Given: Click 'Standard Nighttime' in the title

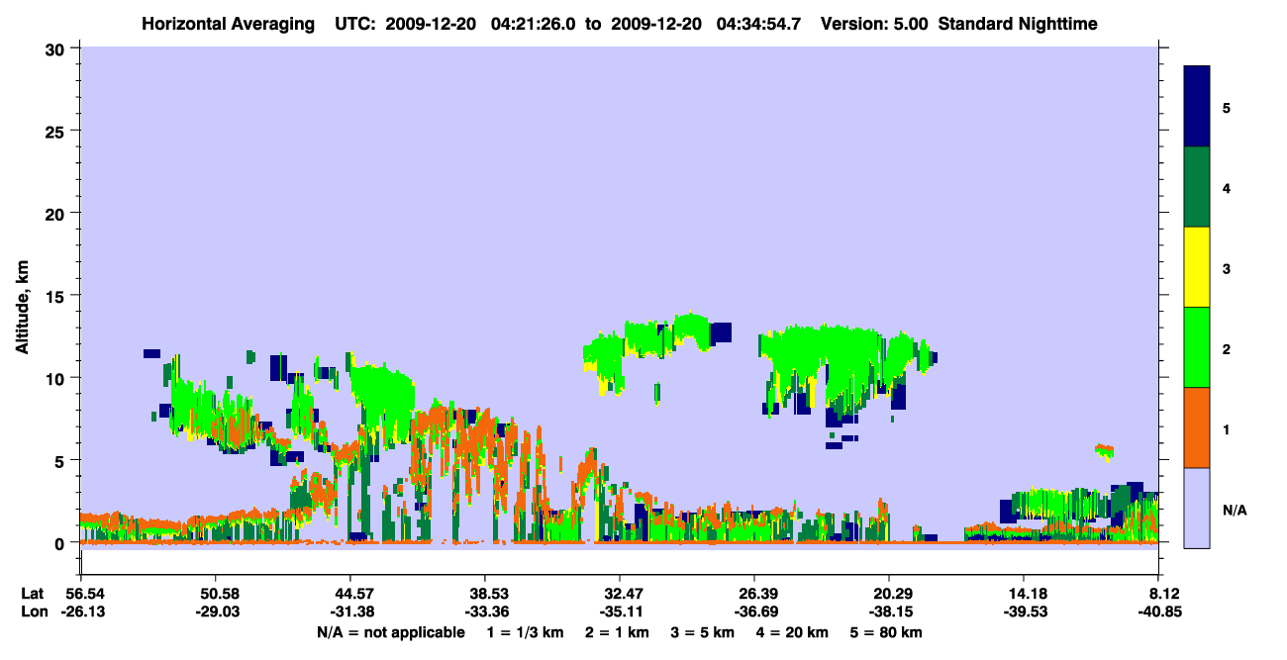Looking at the screenshot, I should (x=1018, y=23).
